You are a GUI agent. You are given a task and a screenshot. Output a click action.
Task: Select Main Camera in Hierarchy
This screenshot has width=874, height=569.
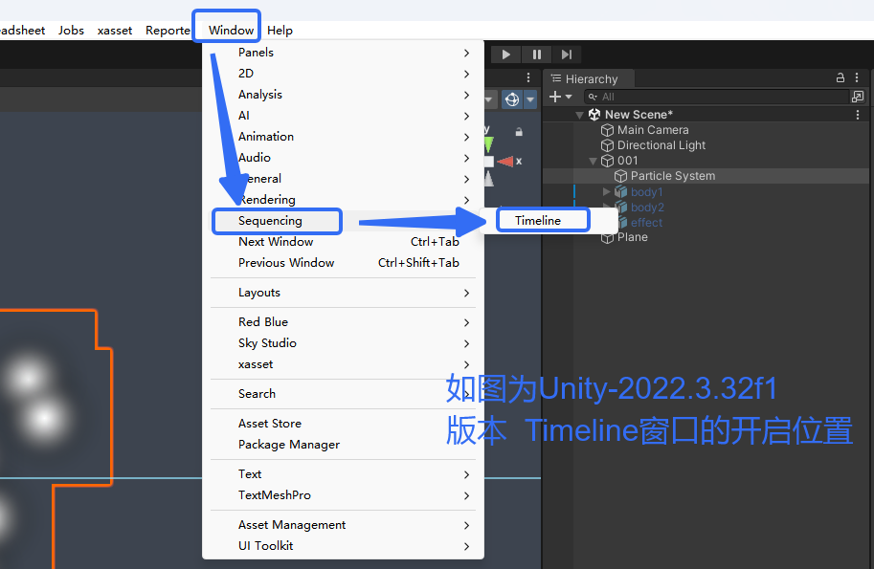(653, 130)
